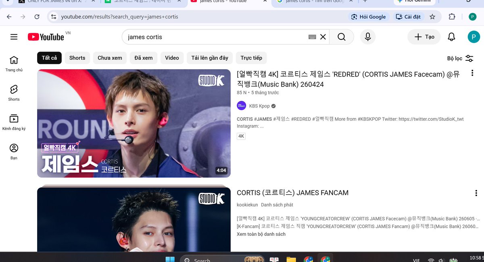Select the Shorts filter chip
This screenshot has width=484, height=262.
77,58
